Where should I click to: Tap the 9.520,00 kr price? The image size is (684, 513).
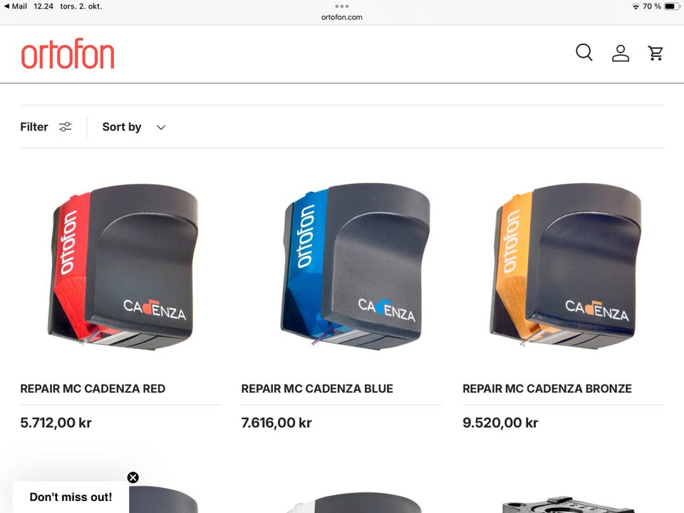(x=500, y=423)
